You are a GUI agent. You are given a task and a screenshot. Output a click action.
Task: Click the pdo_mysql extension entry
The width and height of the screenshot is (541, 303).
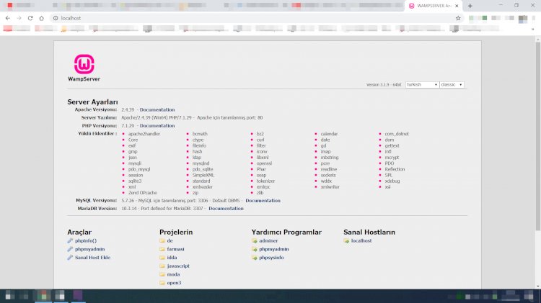tap(139, 169)
